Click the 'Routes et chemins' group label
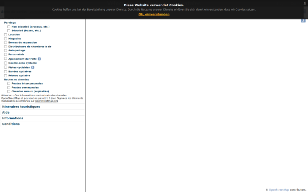The image size is (308, 192). pyautogui.click(x=16, y=79)
